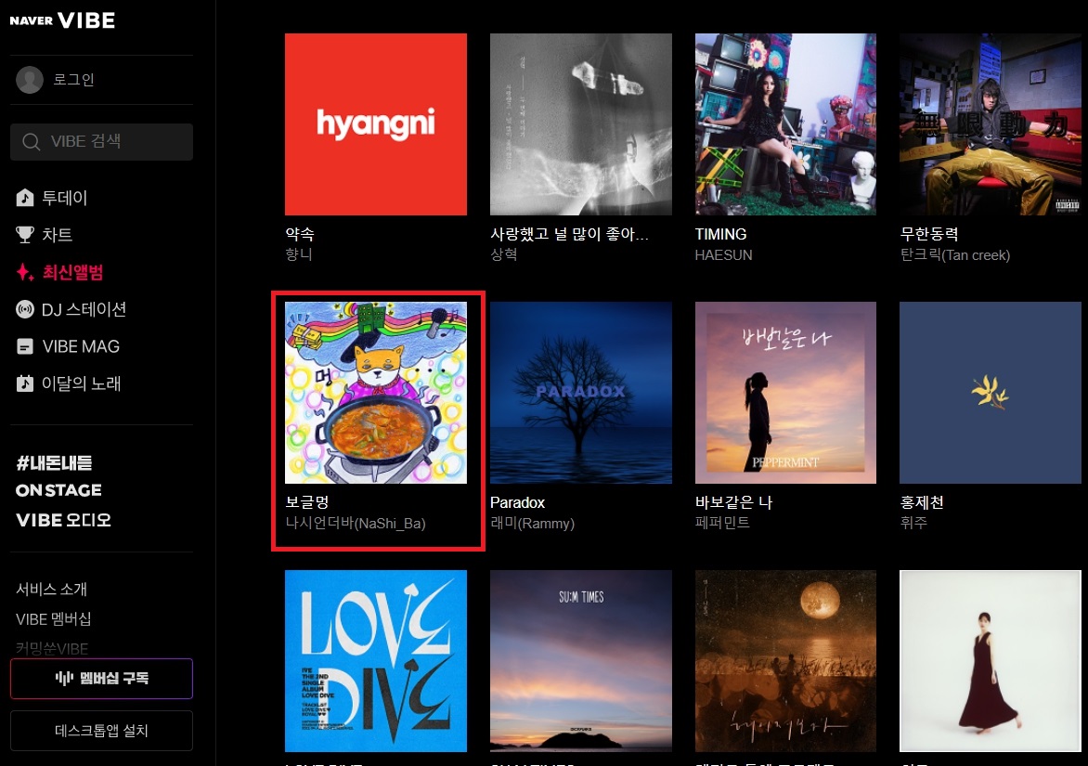Click the 이달의 노래 calendar music icon
Viewport: 1088px width, 766px height.
tap(25, 383)
